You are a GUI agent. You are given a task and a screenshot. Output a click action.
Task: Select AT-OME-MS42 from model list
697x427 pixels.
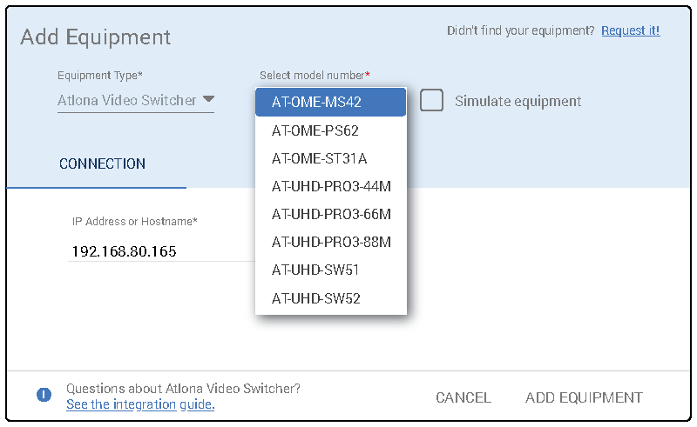[x=330, y=102]
